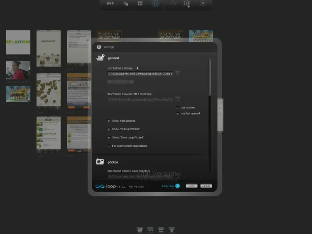Click the 'current loop library:' label
312x234 pixels.
pyautogui.click(x=120, y=68)
